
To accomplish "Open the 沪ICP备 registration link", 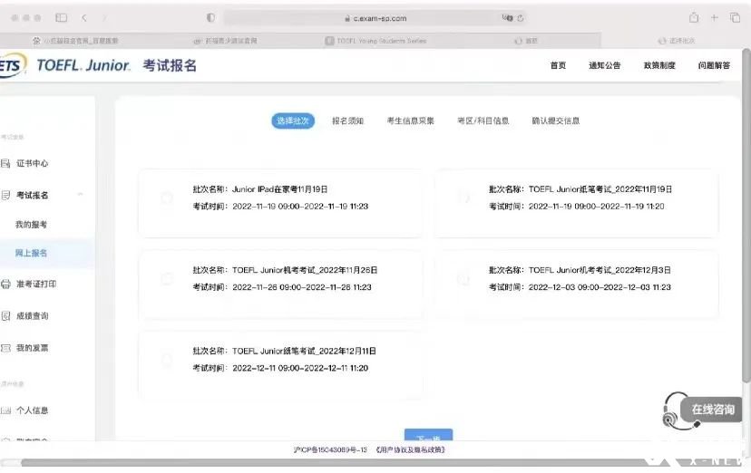I will coord(330,449).
